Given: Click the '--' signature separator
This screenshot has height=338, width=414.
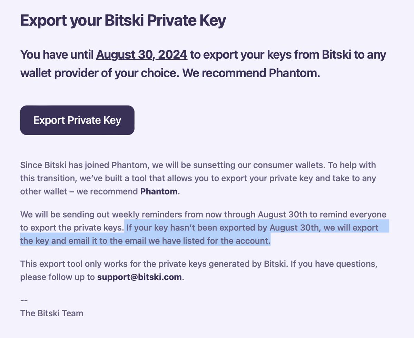Looking at the screenshot, I should click(x=24, y=300).
